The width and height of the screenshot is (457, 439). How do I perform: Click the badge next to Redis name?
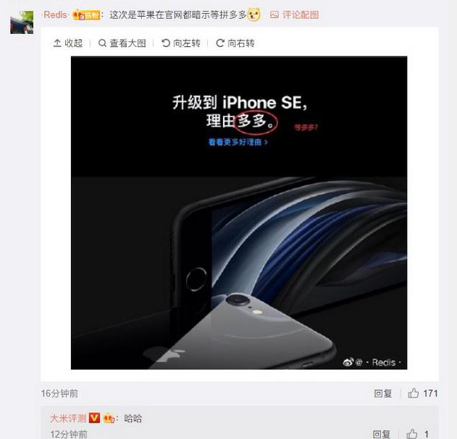(86, 14)
